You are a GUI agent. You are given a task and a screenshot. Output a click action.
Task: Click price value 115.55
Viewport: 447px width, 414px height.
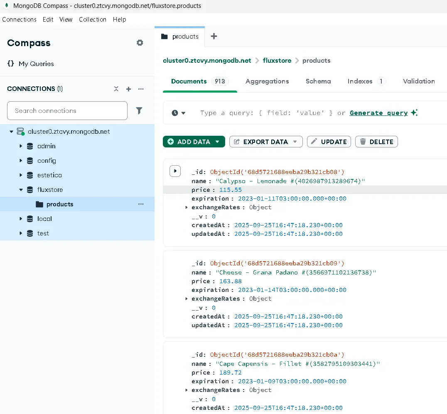[230, 190]
